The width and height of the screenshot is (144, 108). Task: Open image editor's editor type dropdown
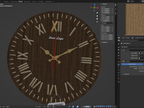pyautogui.click(x=119, y=38)
